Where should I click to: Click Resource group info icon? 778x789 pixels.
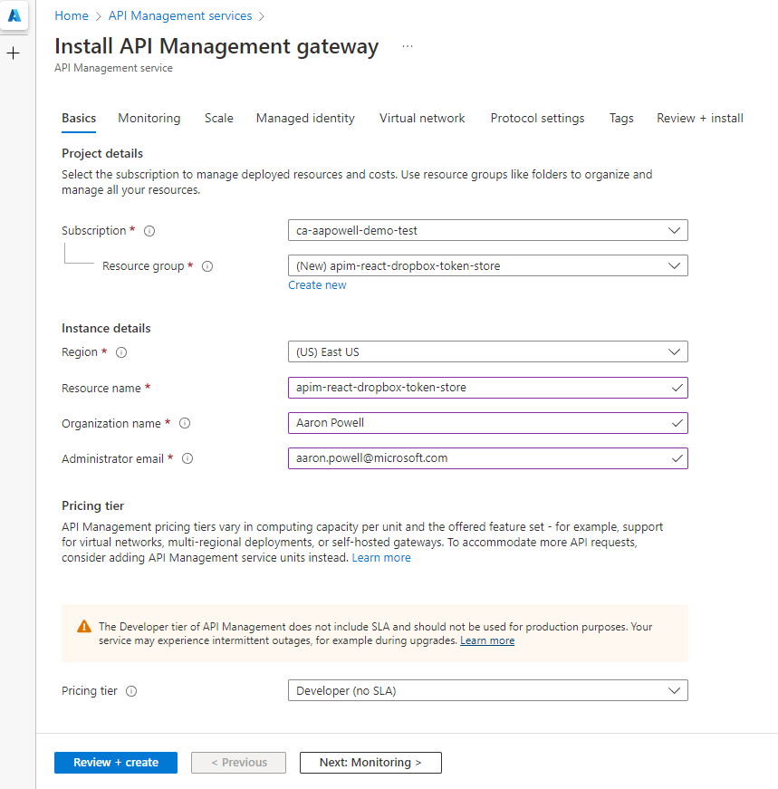(x=207, y=266)
